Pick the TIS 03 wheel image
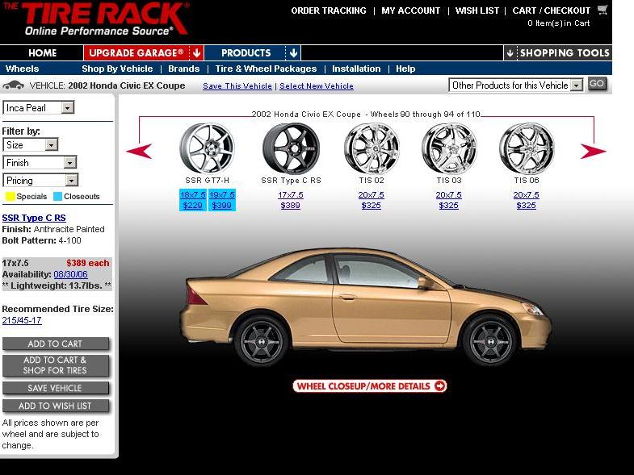Viewport: 634px width, 475px height. point(449,148)
